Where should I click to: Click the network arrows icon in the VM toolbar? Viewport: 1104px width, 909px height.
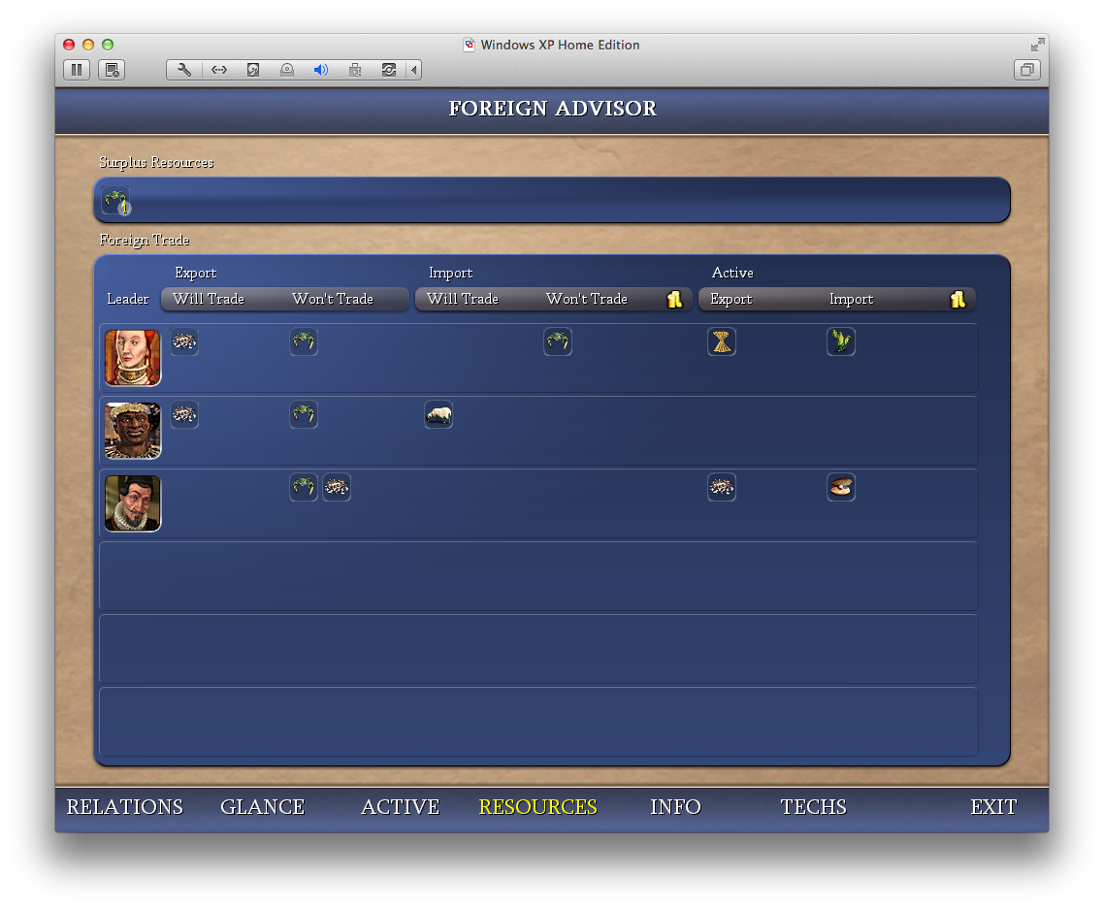coord(219,70)
